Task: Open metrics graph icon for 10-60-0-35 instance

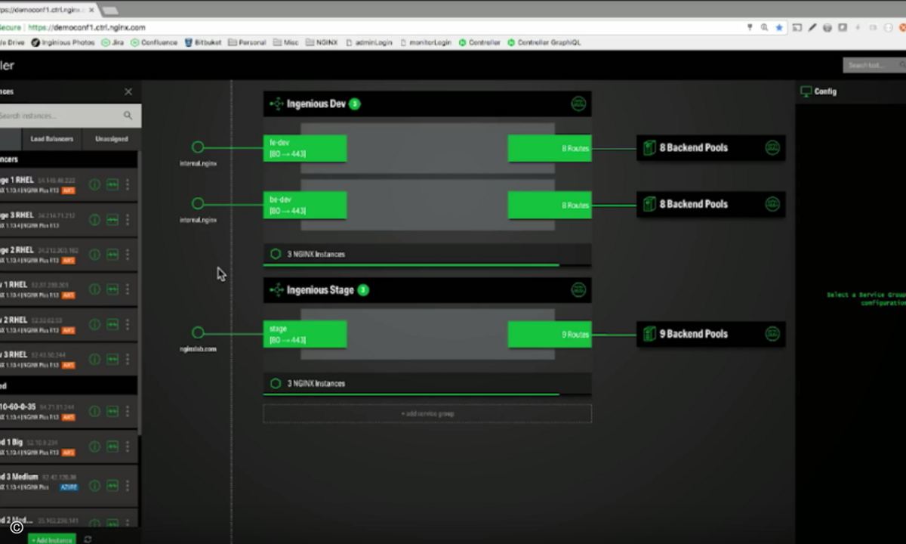Action: 112,412
